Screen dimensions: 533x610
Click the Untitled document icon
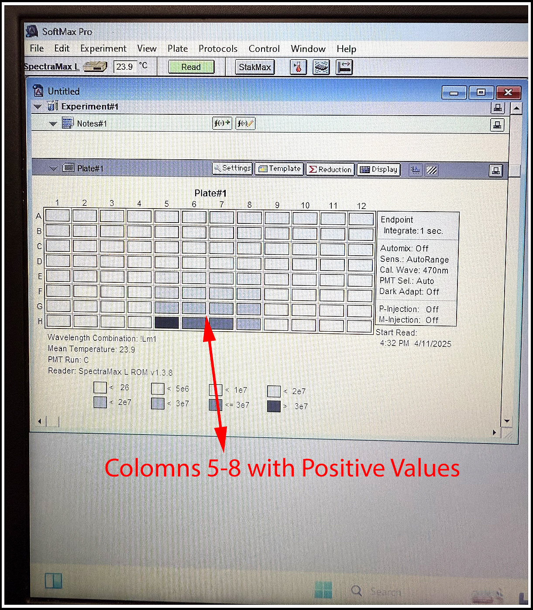38,91
